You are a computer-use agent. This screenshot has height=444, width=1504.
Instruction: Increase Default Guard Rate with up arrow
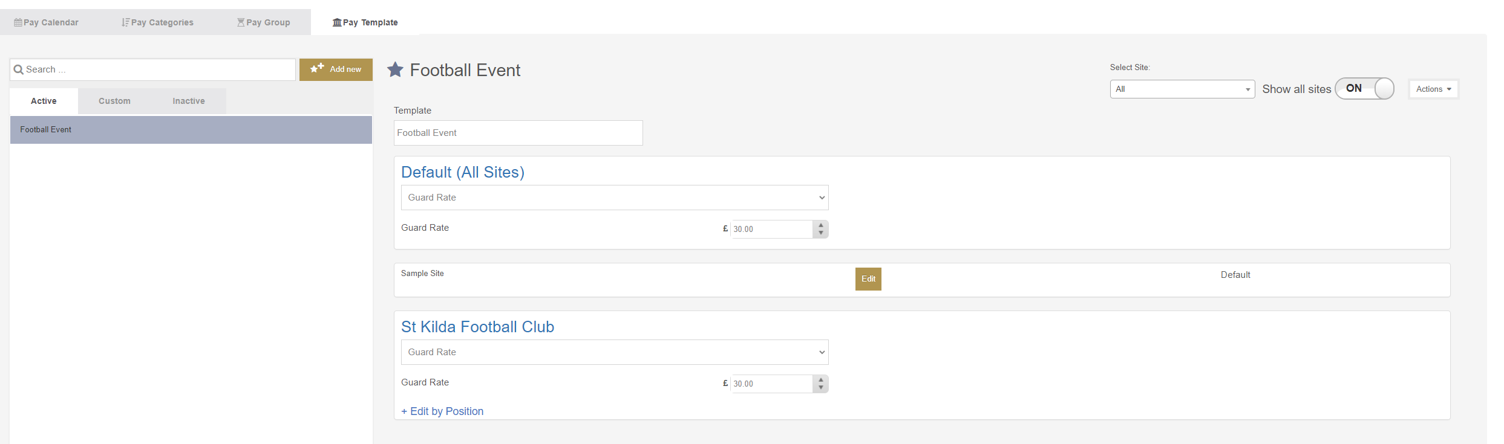click(821, 225)
